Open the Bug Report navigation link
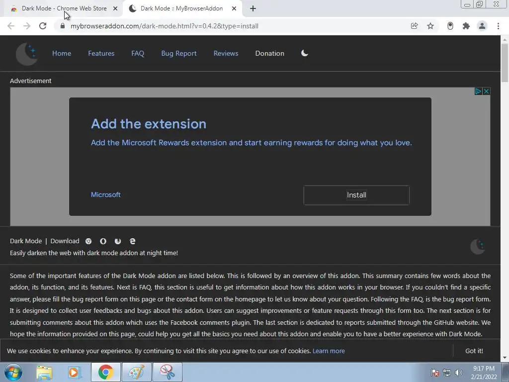Viewport: 509px width, 382px height. click(x=179, y=53)
